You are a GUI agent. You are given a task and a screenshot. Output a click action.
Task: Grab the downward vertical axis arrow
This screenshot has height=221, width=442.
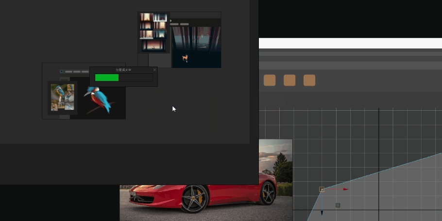[x=322, y=212]
